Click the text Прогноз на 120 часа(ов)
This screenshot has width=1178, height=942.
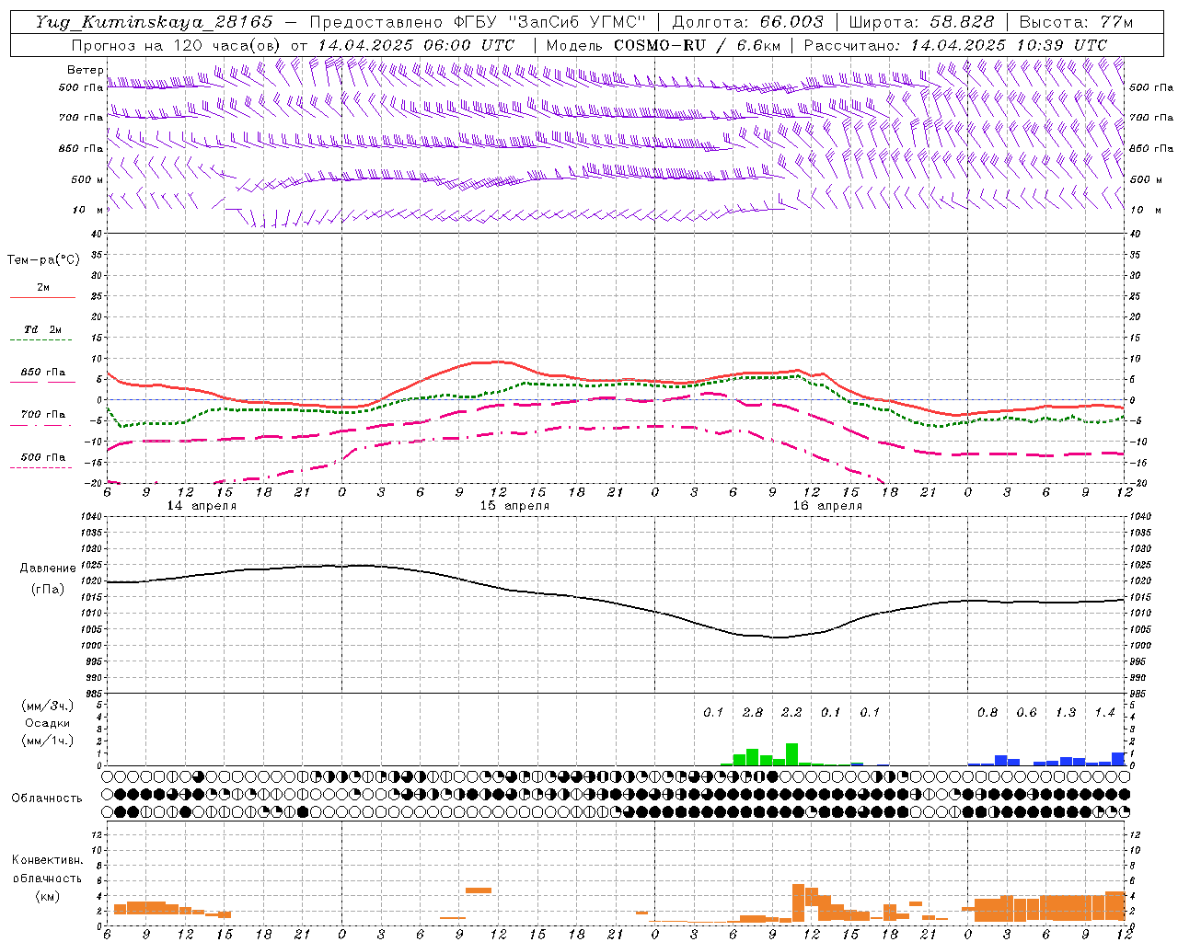177,45
